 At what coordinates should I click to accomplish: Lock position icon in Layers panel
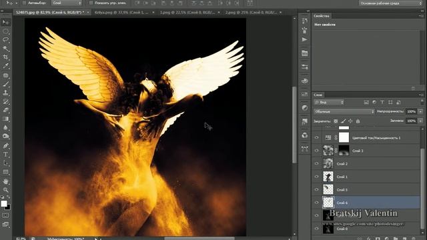pyautogui.click(x=350, y=121)
